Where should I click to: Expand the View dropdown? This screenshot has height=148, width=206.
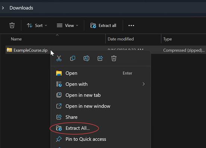pos(68,25)
